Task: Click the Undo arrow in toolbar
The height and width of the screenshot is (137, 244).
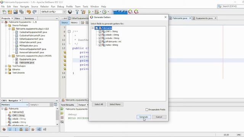Action: pyautogui.click(x=29, y=12)
